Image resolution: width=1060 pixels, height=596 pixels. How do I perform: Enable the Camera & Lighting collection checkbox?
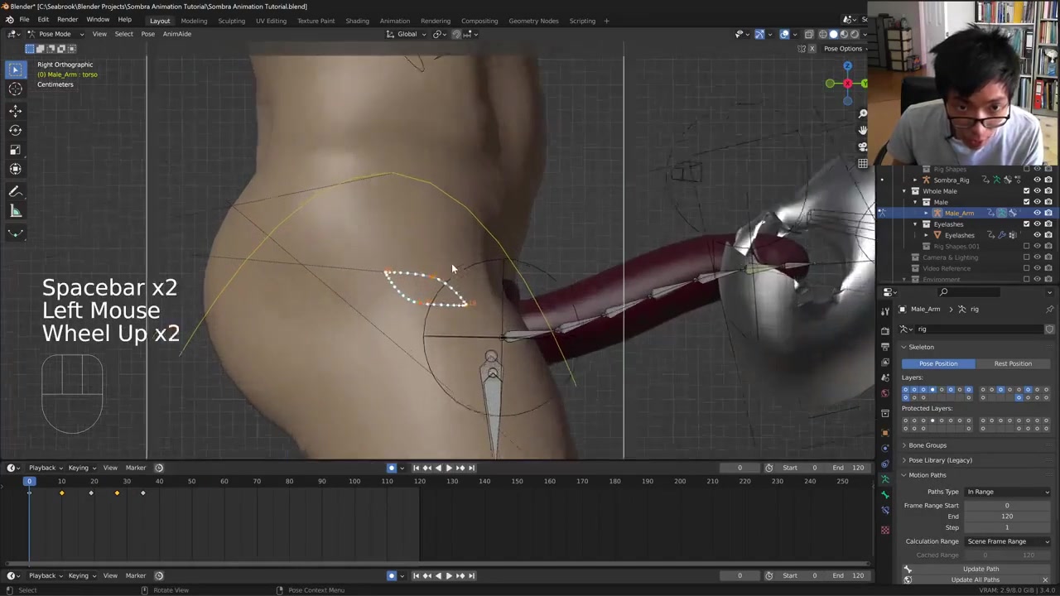1026,257
